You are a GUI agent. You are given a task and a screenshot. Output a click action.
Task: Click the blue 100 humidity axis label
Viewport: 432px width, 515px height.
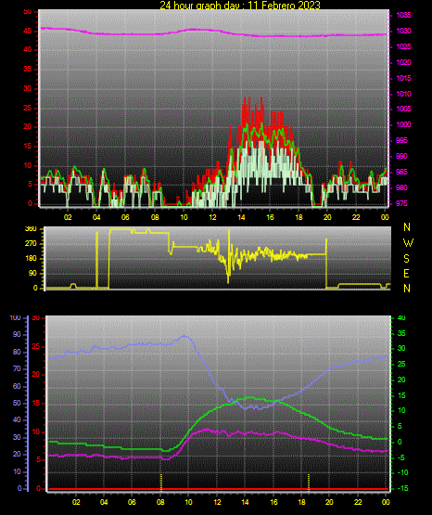pos(16,318)
